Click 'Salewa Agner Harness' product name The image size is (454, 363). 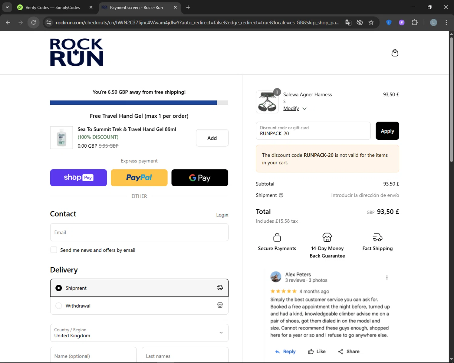point(308,94)
